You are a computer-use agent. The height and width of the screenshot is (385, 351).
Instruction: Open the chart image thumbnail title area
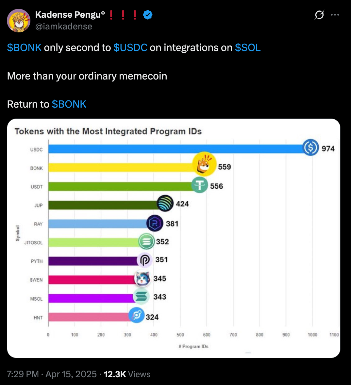tap(108, 131)
